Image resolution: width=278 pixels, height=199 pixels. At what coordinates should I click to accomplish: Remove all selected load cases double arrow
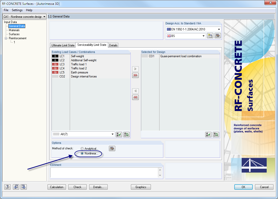tap(135, 97)
